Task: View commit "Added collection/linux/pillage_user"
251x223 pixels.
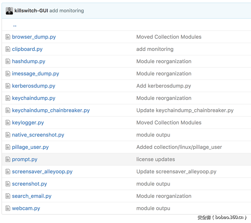Action: (179, 147)
